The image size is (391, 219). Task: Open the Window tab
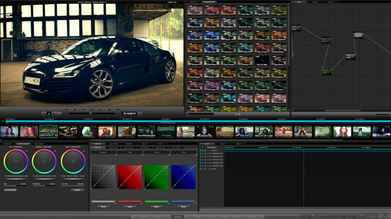click(x=129, y=144)
